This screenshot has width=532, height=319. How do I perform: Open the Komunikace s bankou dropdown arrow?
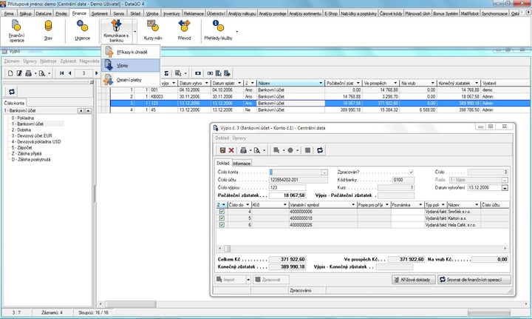[134, 31]
